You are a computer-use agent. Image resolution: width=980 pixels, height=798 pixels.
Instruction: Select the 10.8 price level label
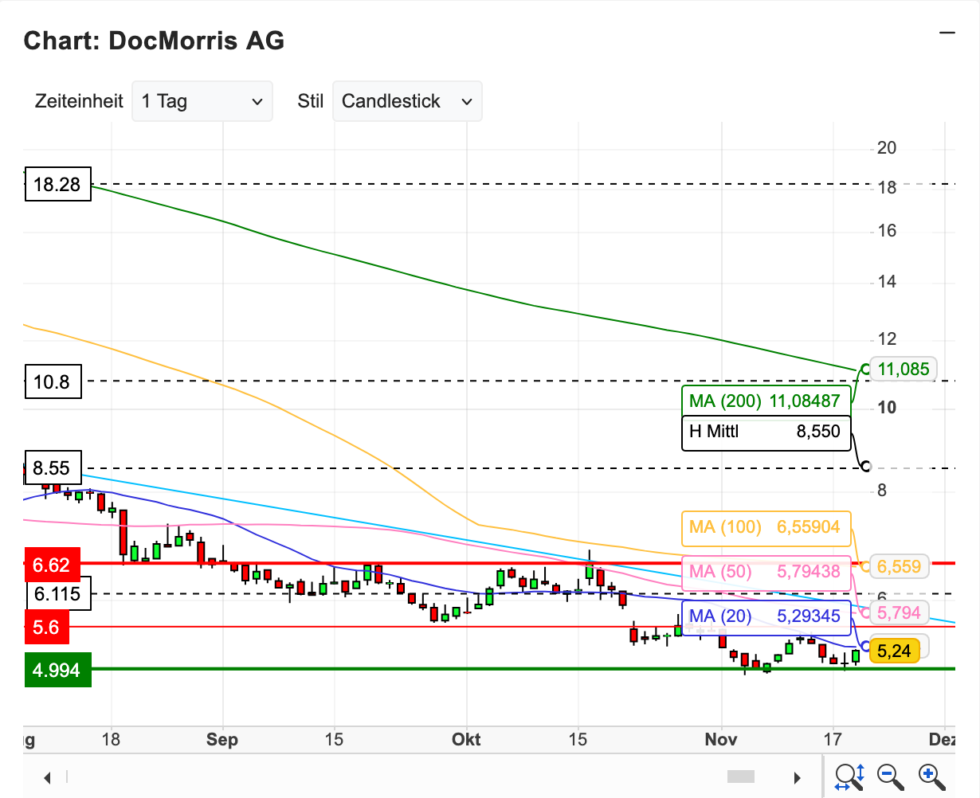52,381
